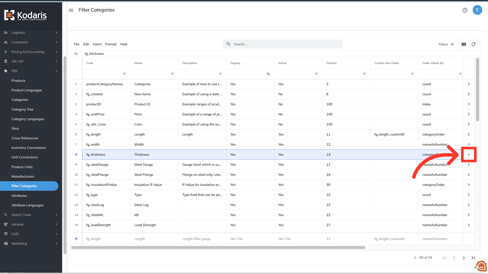
Task: Click the user avatar E icon
Action: [477, 10]
